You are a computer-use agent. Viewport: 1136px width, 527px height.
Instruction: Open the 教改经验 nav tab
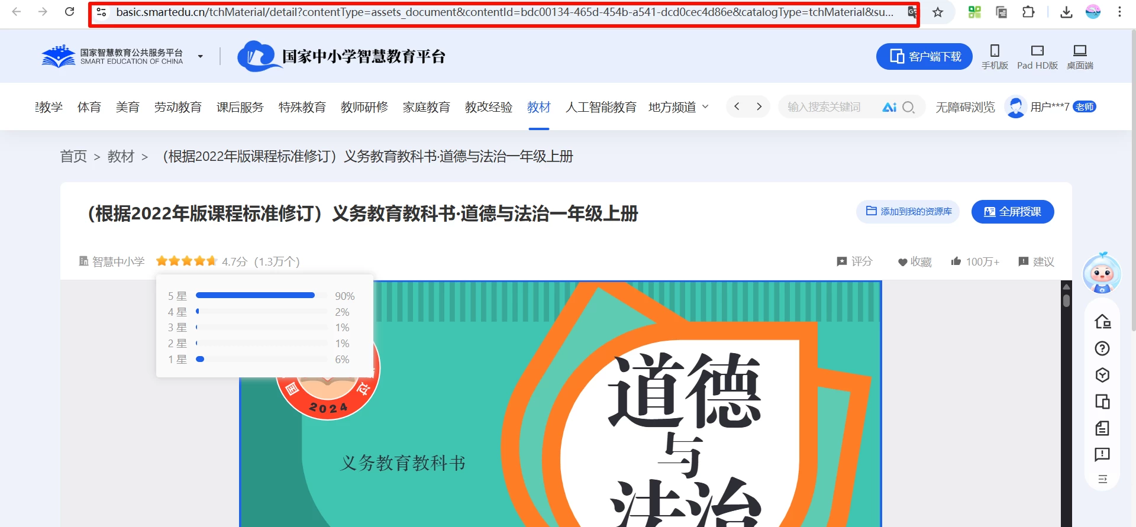[489, 107]
